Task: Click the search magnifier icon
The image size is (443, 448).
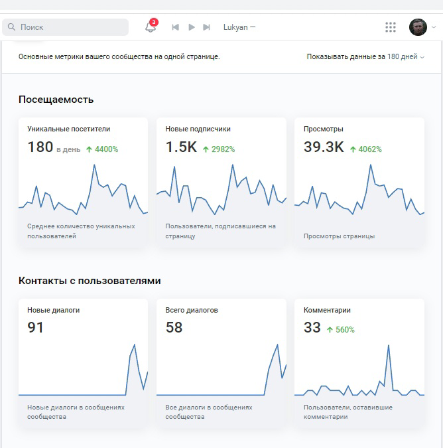Action: [x=11, y=27]
